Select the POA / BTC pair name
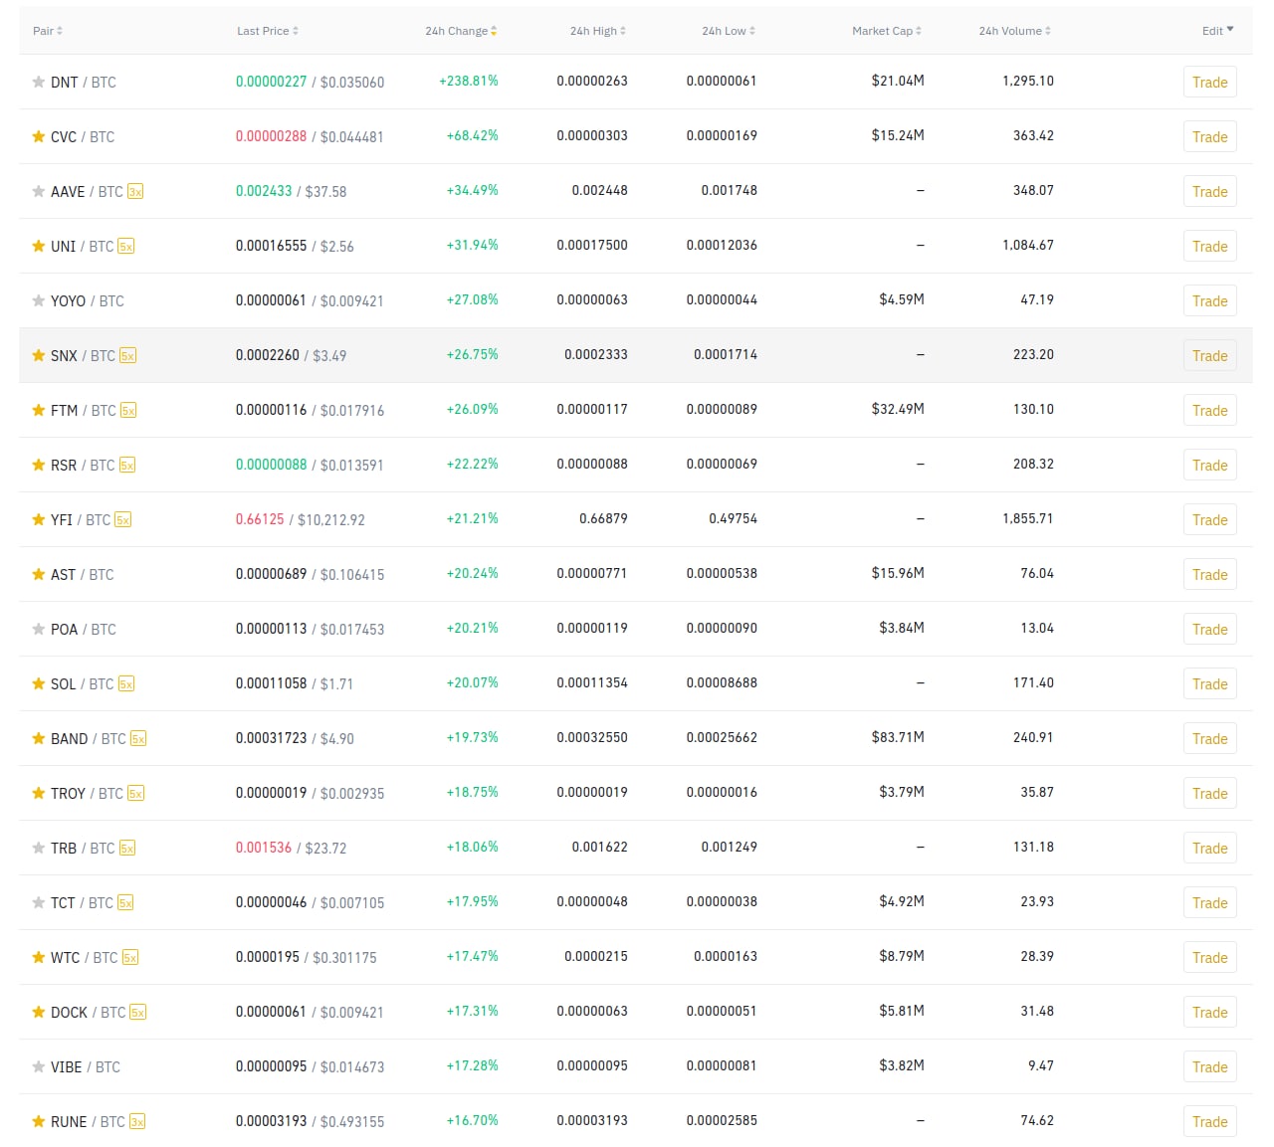The image size is (1274, 1147). 84,630
